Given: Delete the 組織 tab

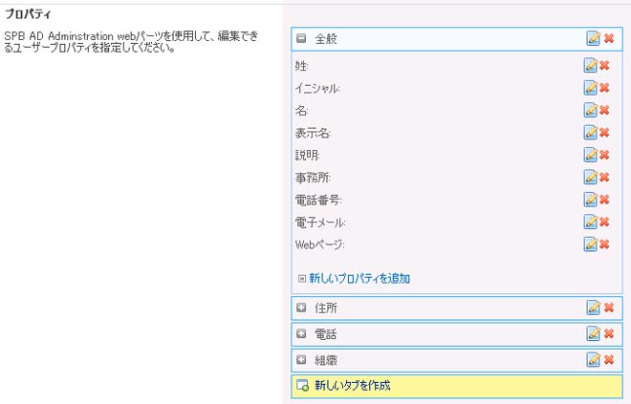Looking at the screenshot, I should 609,359.
